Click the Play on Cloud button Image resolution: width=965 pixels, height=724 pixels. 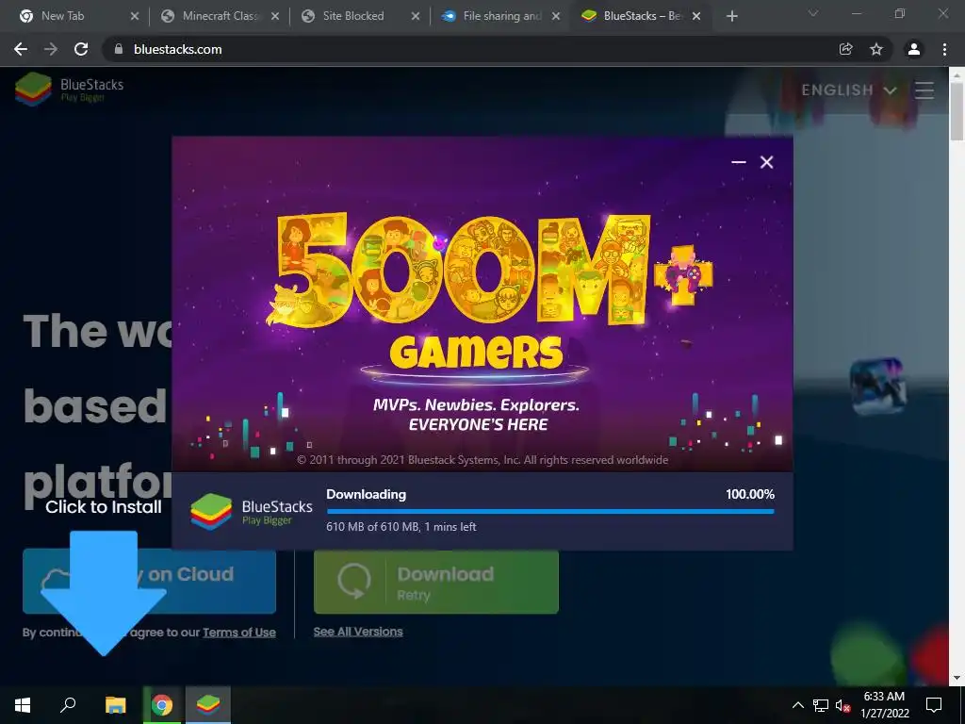click(x=149, y=581)
